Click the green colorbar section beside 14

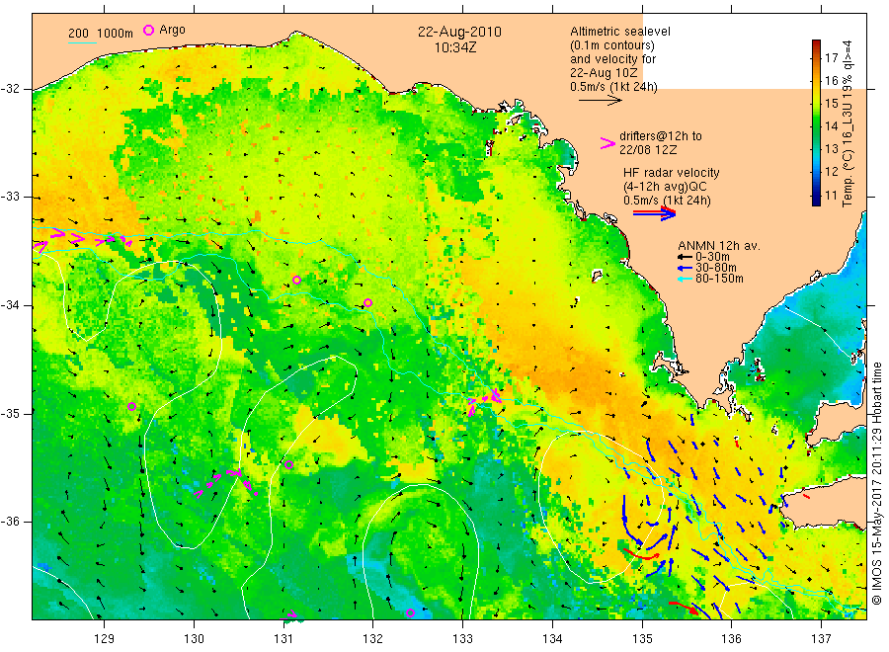pos(817,125)
